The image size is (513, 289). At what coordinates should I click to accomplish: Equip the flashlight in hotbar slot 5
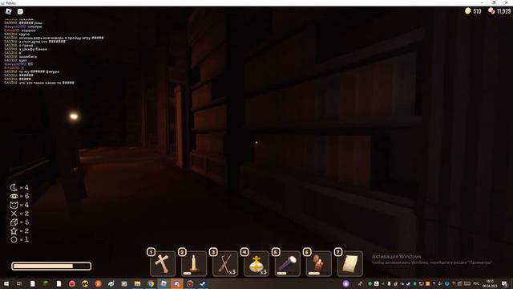click(x=288, y=264)
